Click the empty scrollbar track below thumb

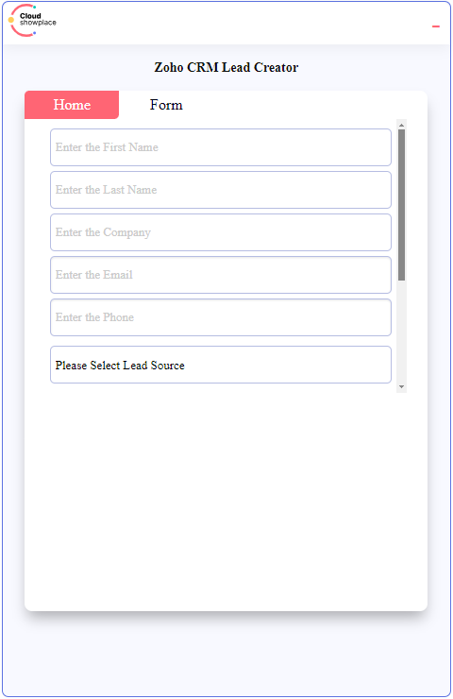[x=401, y=332]
